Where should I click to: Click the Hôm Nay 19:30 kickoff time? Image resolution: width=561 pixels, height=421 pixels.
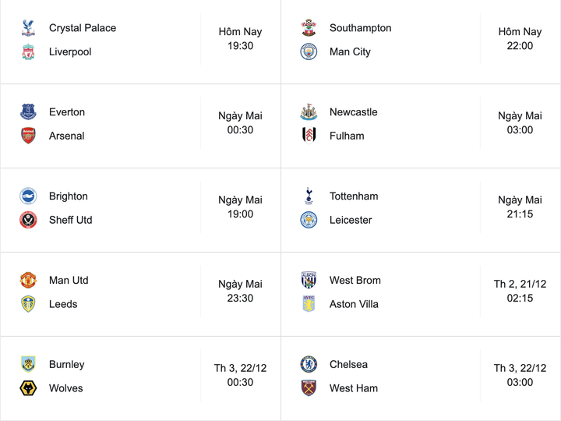pyautogui.click(x=240, y=39)
